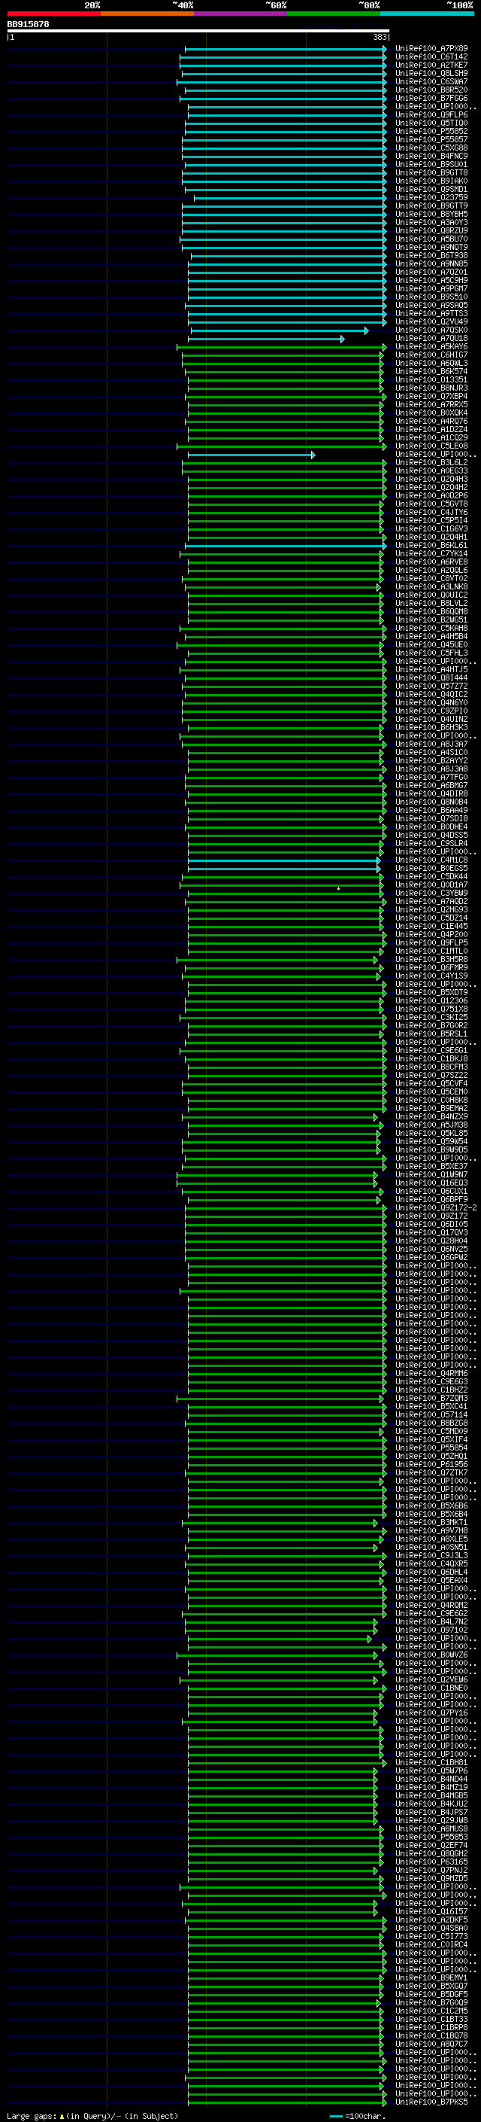481x2122 pixels.
Task: Select hit label UniRef100_B3L6L2
Action: [431, 463]
